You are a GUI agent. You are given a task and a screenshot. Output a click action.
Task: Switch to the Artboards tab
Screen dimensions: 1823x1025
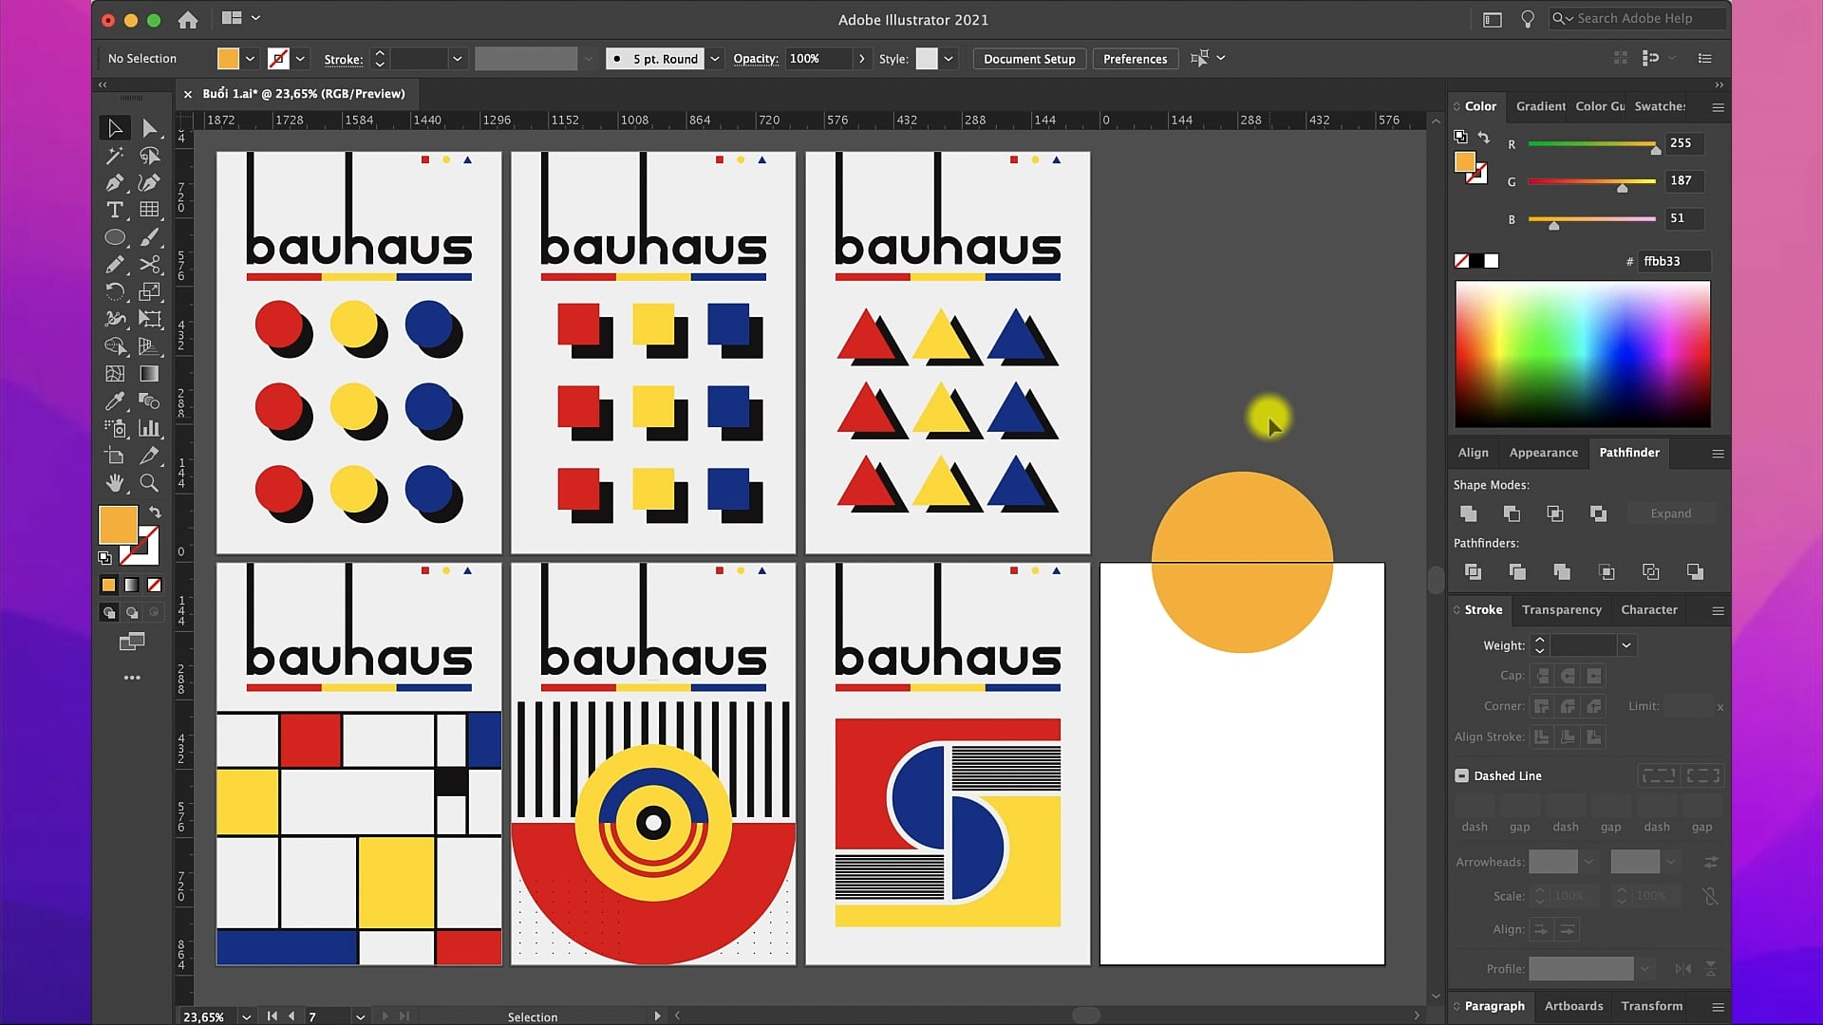pos(1573,1006)
